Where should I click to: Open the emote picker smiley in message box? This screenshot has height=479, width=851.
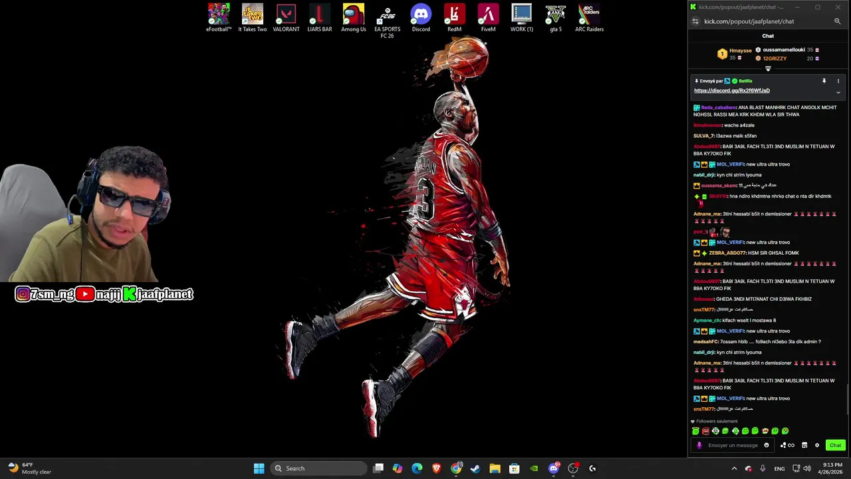click(767, 445)
